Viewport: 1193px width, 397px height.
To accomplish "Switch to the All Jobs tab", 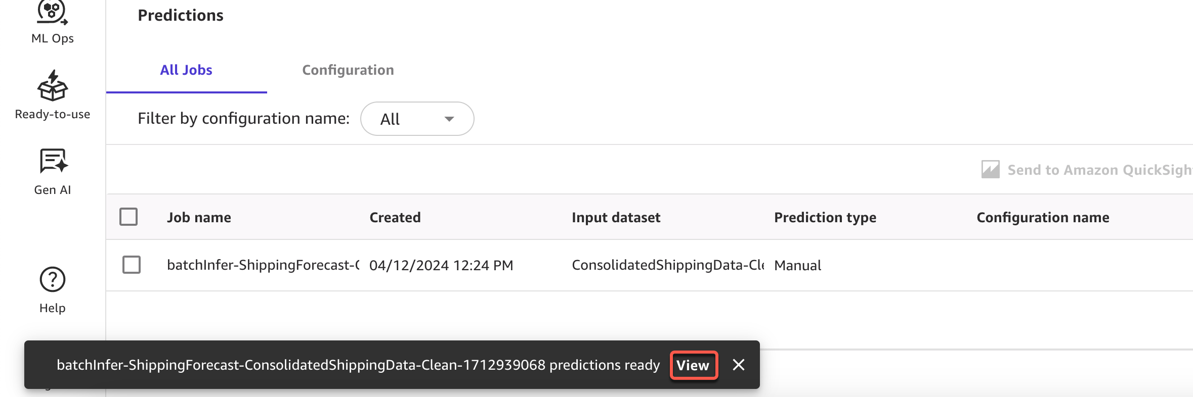I will (186, 70).
